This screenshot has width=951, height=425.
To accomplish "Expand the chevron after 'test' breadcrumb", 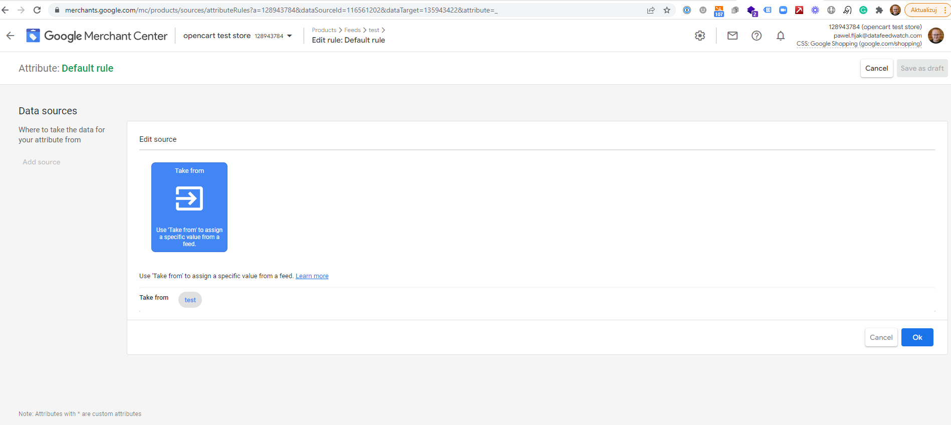I will tap(383, 30).
